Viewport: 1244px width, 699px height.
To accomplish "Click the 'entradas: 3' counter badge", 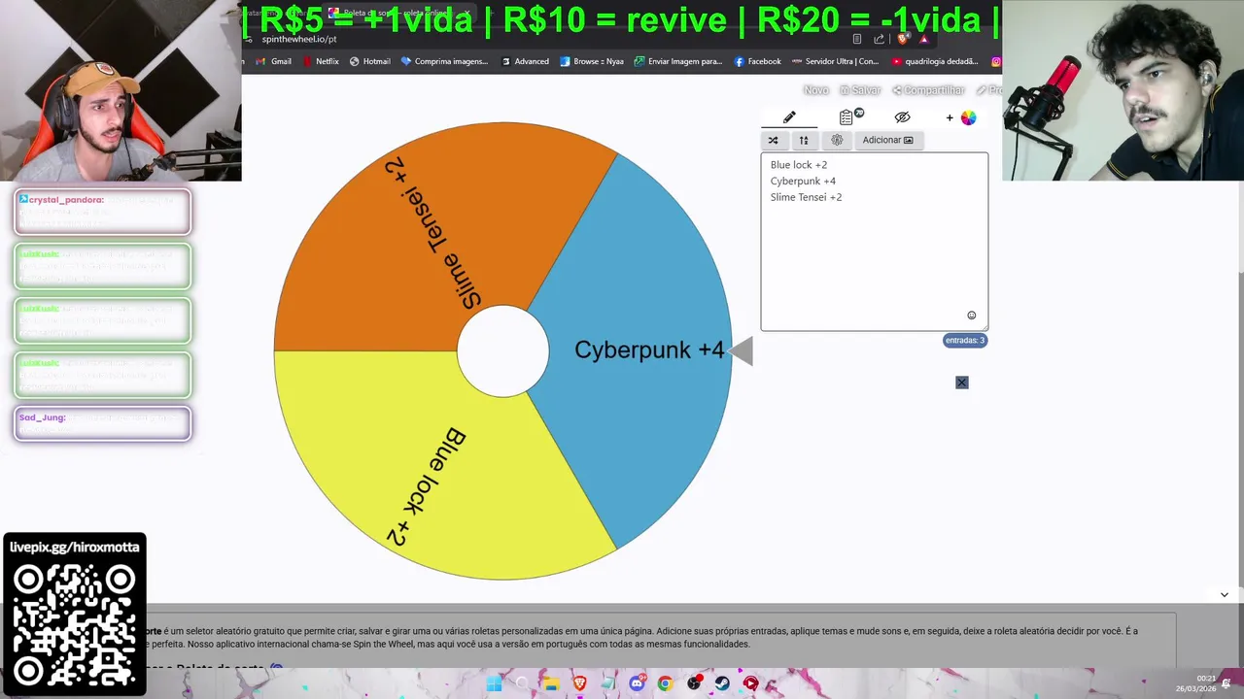I will click(x=965, y=340).
